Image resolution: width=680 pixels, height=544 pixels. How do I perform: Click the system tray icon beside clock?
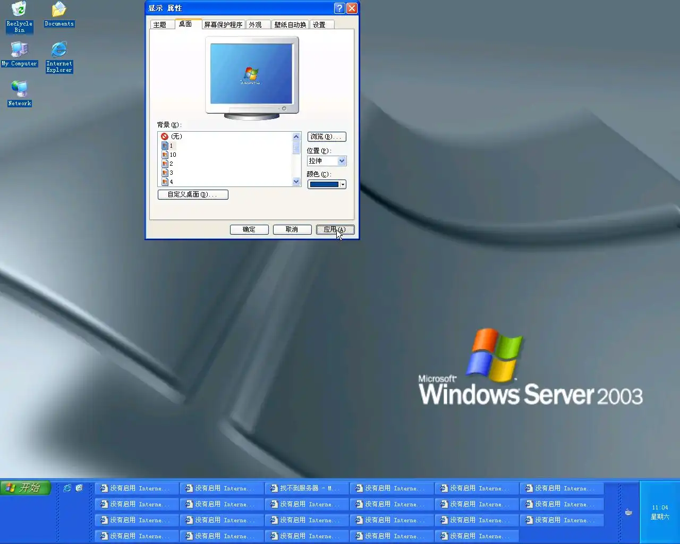[628, 512]
